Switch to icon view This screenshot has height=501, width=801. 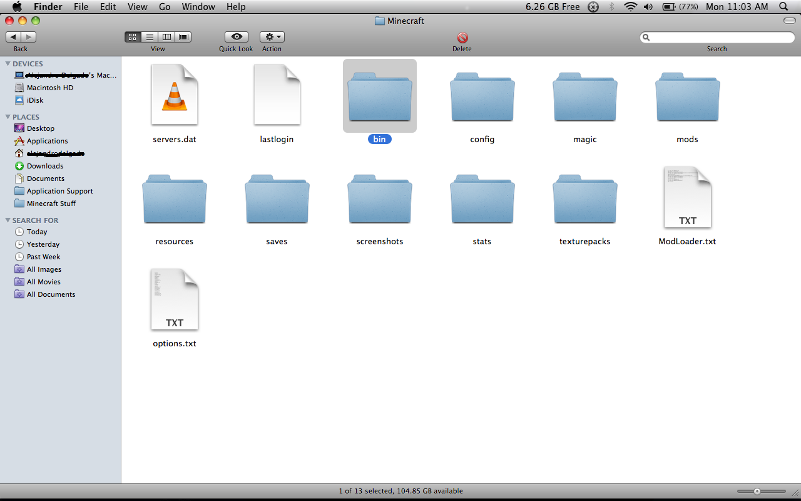click(x=133, y=37)
